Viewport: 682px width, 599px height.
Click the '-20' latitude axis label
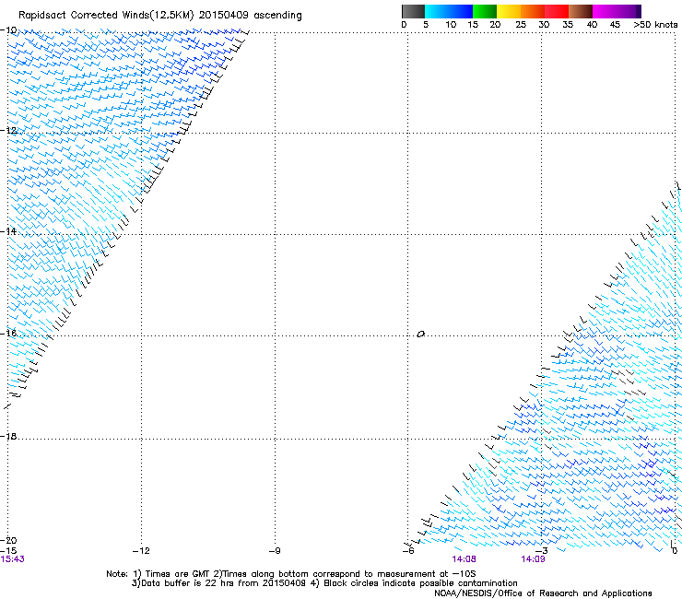click(8, 540)
